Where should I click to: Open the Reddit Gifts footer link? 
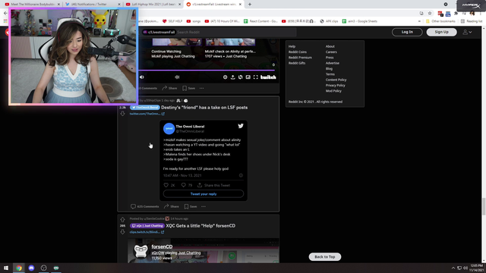coord(297,63)
